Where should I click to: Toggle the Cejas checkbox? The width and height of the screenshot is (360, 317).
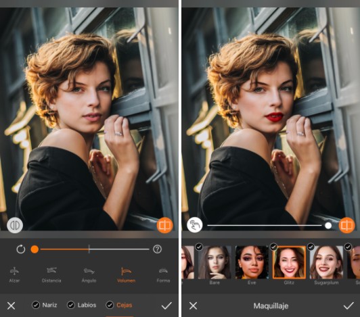pos(110,305)
